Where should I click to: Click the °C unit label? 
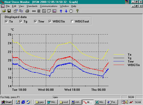tap(12, 30)
